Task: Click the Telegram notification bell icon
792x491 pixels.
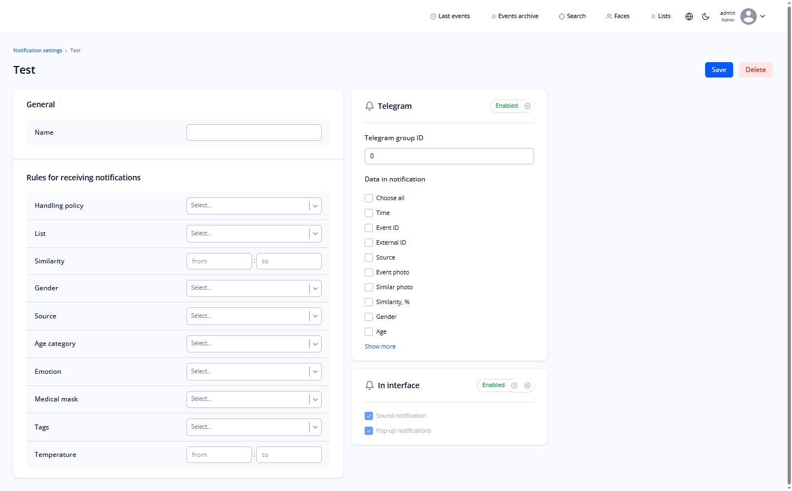Action: point(369,106)
